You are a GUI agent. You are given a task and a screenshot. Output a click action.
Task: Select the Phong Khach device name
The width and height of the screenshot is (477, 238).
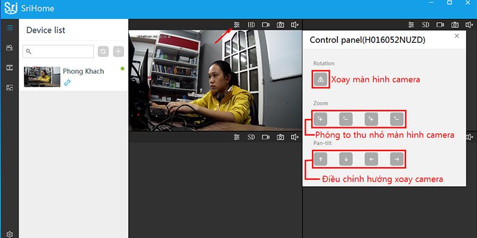83,71
